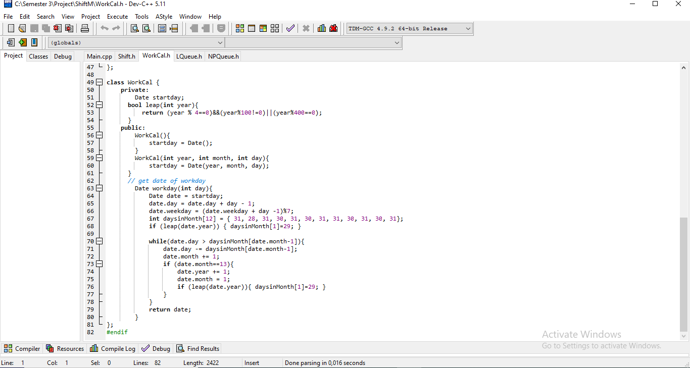Open the File menu
The height and width of the screenshot is (368, 690).
coord(8,17)
